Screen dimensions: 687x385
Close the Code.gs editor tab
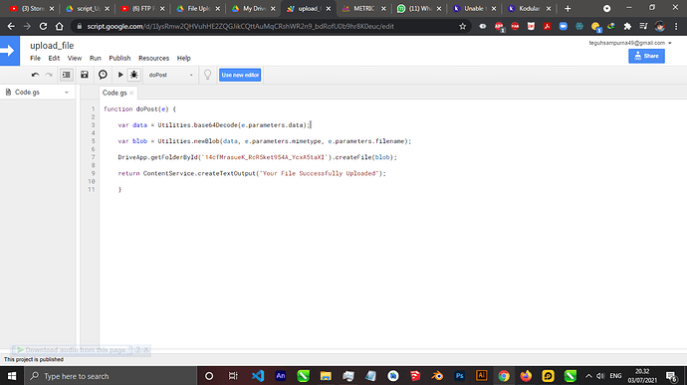click(x=131, y=93)
